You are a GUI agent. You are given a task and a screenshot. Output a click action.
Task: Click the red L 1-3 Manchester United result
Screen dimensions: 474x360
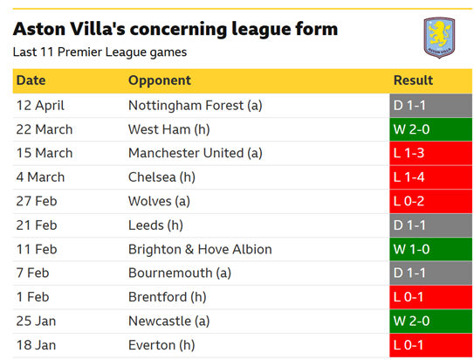pyautogui.click(x=430, y=153)
